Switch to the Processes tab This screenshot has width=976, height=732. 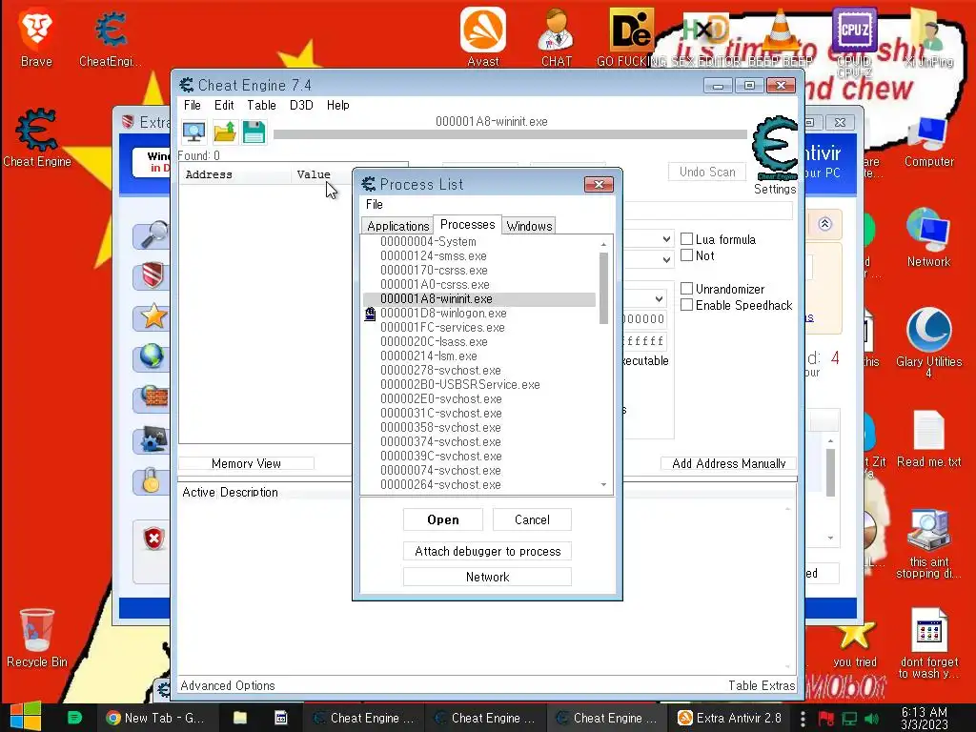[467, 224]
